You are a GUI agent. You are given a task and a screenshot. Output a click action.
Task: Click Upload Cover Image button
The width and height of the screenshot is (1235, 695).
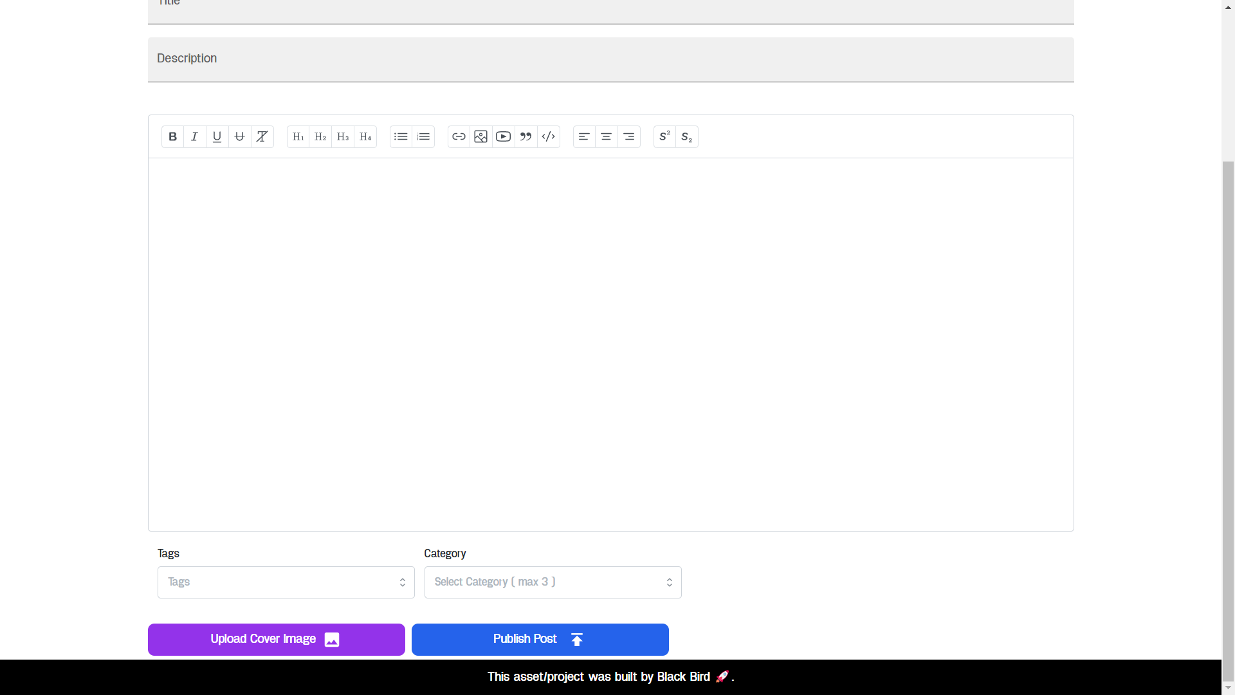click(277, 640)
